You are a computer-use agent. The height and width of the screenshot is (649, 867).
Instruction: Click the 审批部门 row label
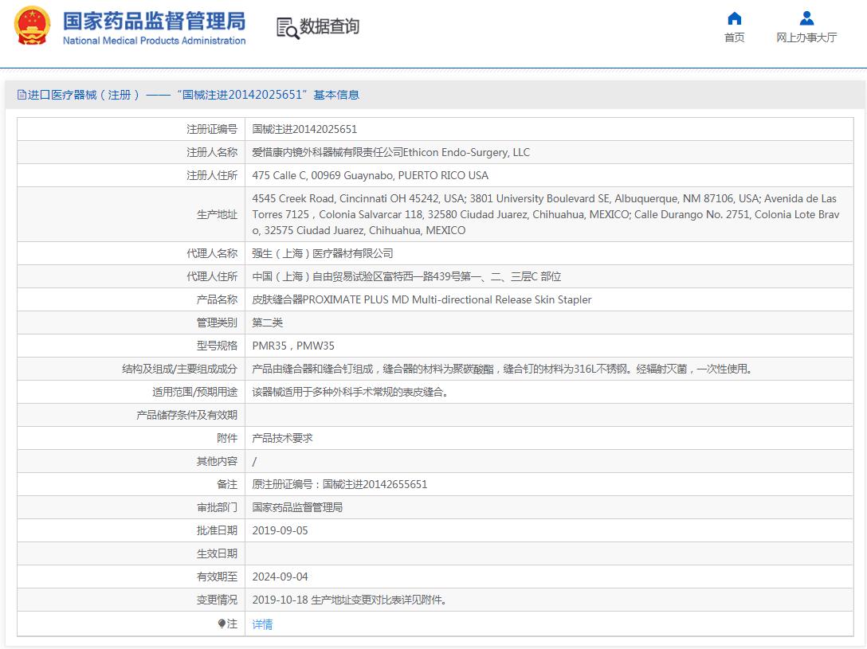click(x=217, y=507)
